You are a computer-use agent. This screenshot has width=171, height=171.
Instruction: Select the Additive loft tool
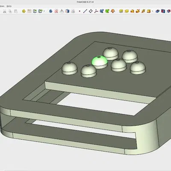[x=132, y=11]
